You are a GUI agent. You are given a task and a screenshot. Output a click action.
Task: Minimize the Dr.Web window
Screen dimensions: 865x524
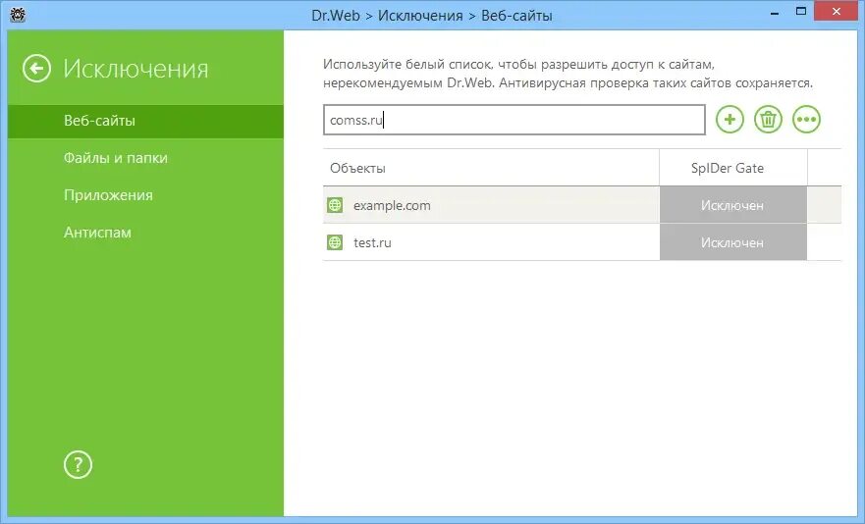[x=775, y=12]
